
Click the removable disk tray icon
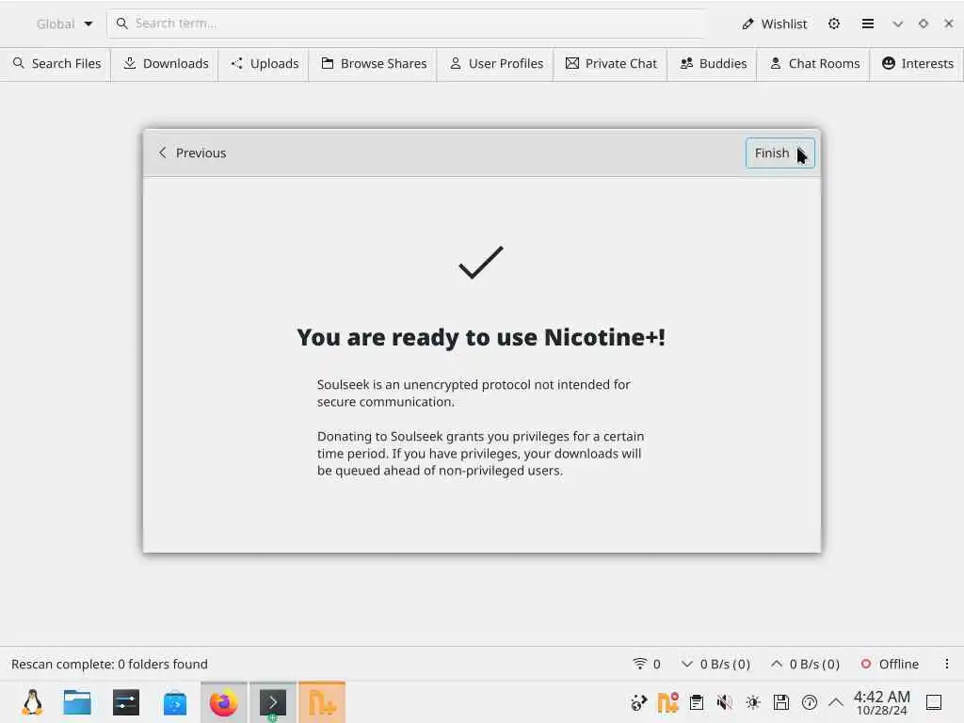(780, 702)
